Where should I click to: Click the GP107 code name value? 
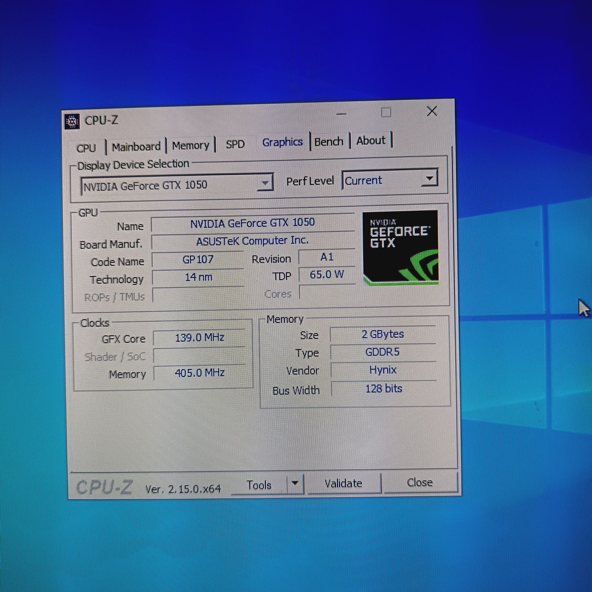tap(198, 259)
